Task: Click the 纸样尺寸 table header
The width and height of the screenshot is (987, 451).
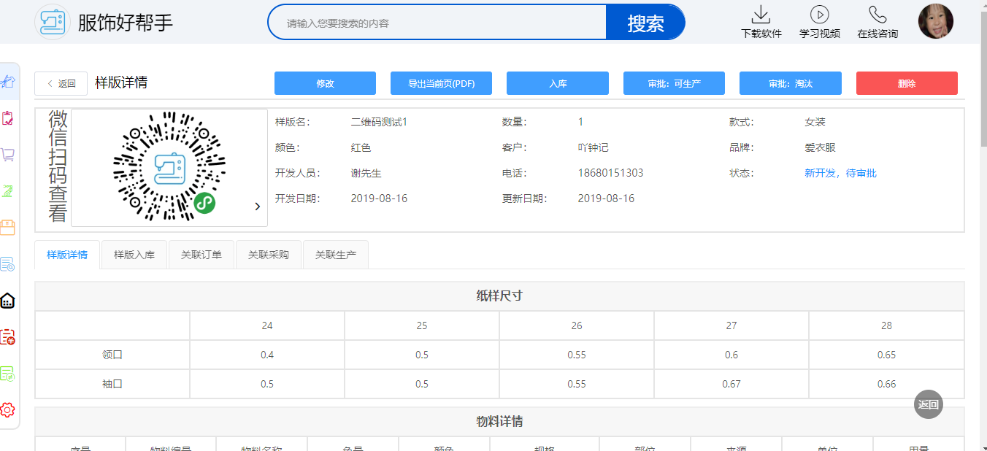Action: 499,296
